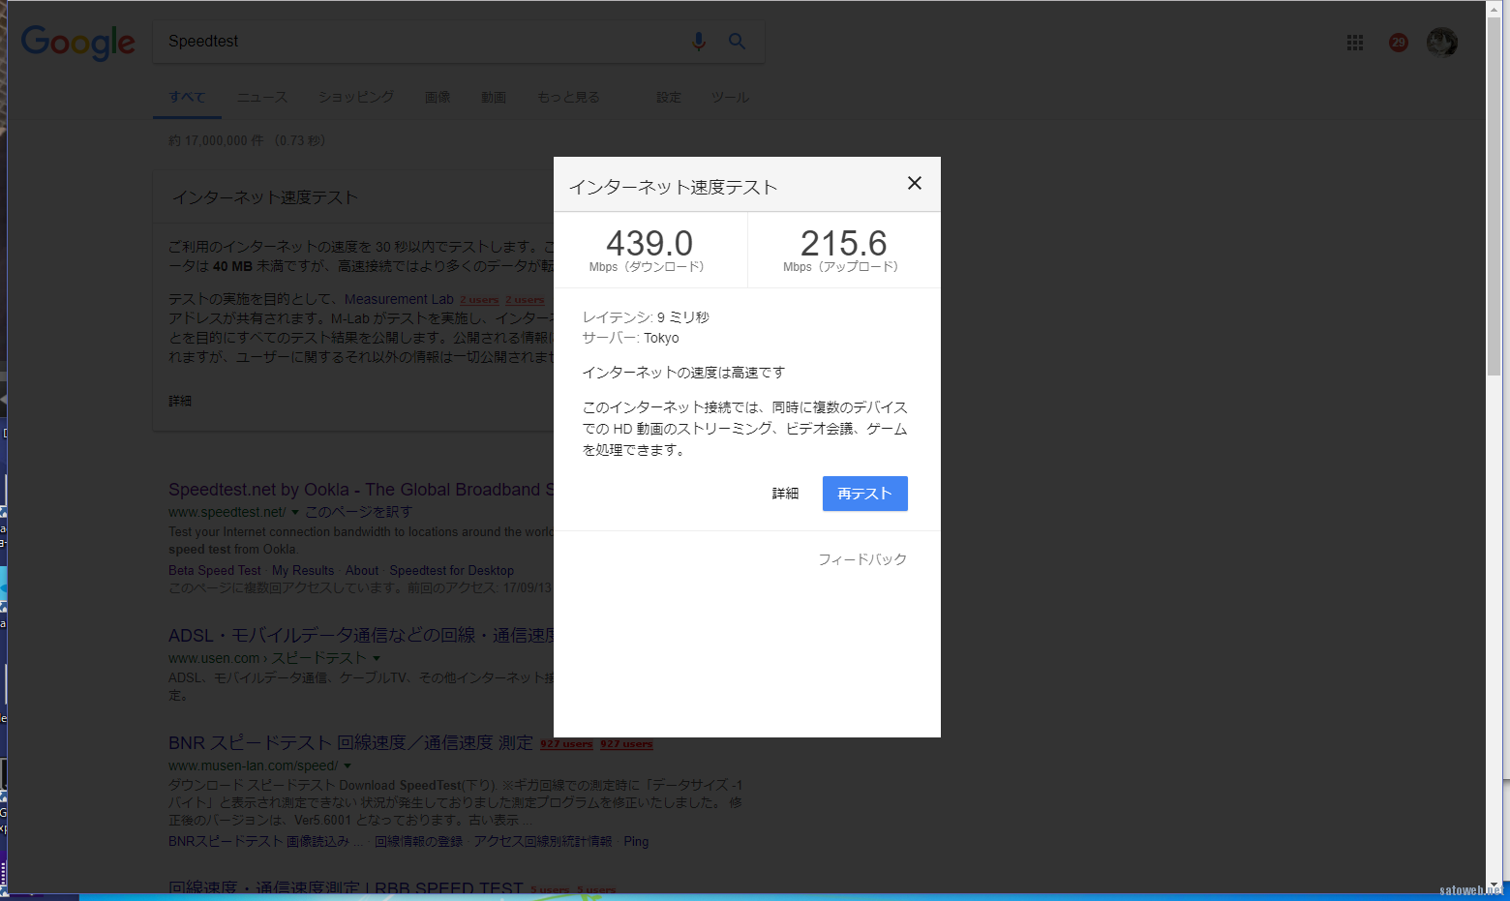Screen dimensions: 1510x901
Task: Click the レイテンシ: 9 ミリ秒 text
Action: [646, 317]
